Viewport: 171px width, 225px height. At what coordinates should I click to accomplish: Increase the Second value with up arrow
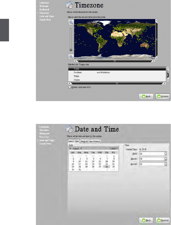[x=166, y=163]
